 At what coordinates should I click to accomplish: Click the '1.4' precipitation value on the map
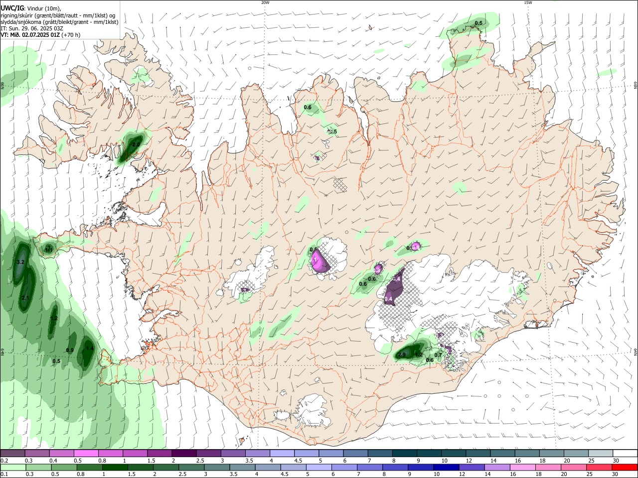coord(90,349)
